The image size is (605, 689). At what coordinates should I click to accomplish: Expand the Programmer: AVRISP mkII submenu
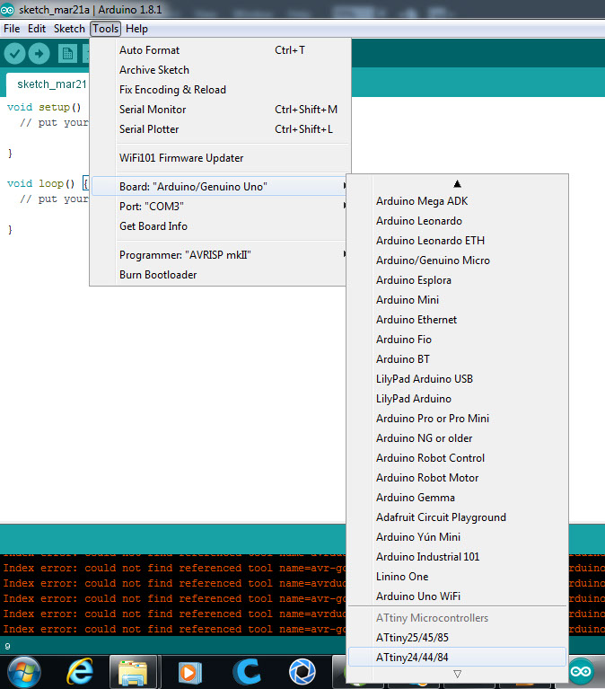tap(219, 255)
